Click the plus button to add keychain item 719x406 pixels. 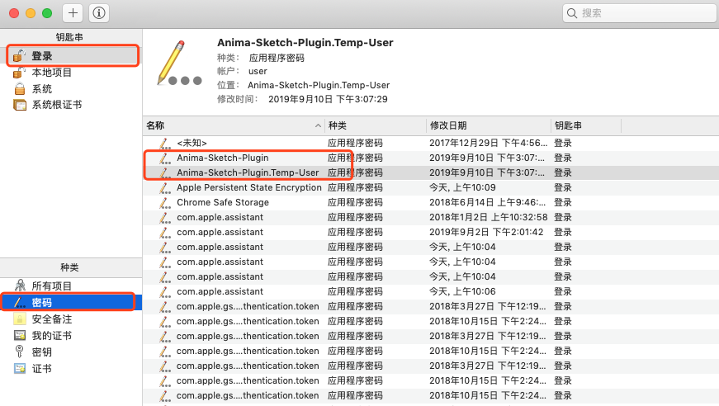click(x=73, y=13)
